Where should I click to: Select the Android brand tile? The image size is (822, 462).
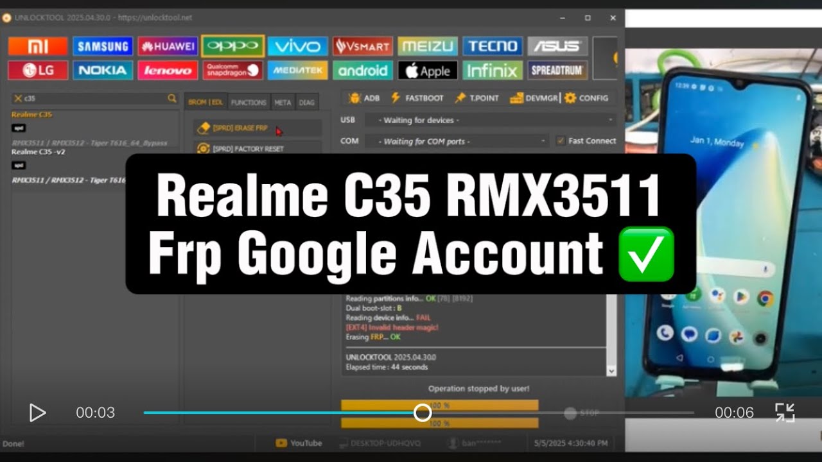pyautogui.click(x=363, y=70)
